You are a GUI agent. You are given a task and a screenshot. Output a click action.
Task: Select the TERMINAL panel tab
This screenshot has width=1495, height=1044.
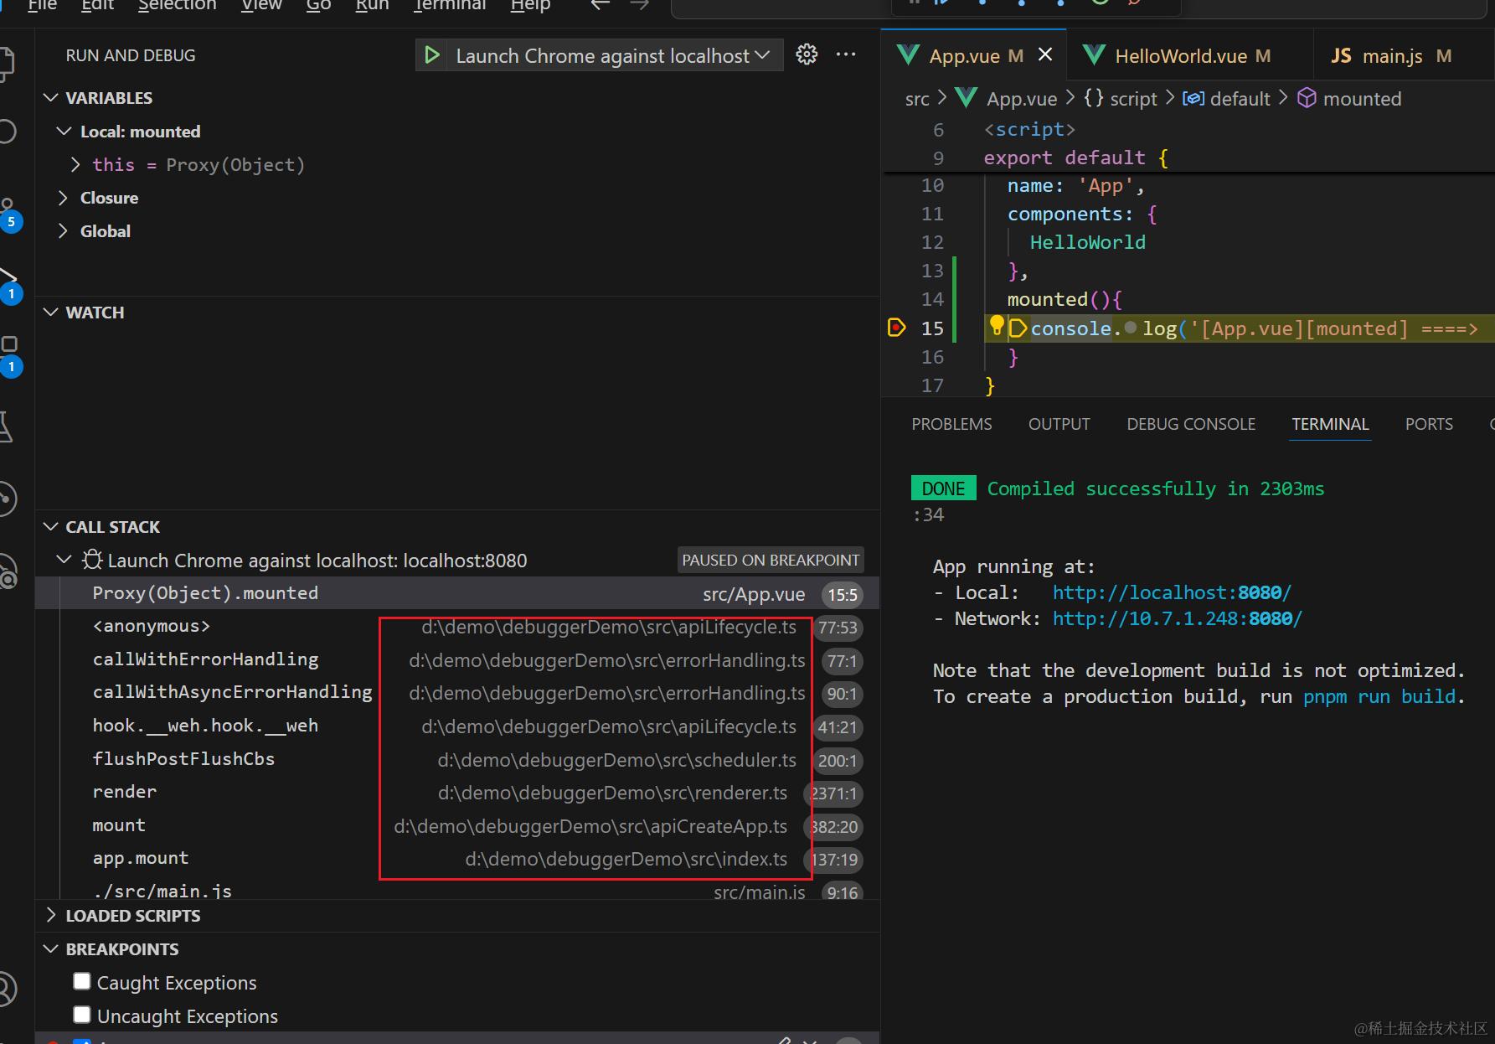click(x=1330, y=424)
